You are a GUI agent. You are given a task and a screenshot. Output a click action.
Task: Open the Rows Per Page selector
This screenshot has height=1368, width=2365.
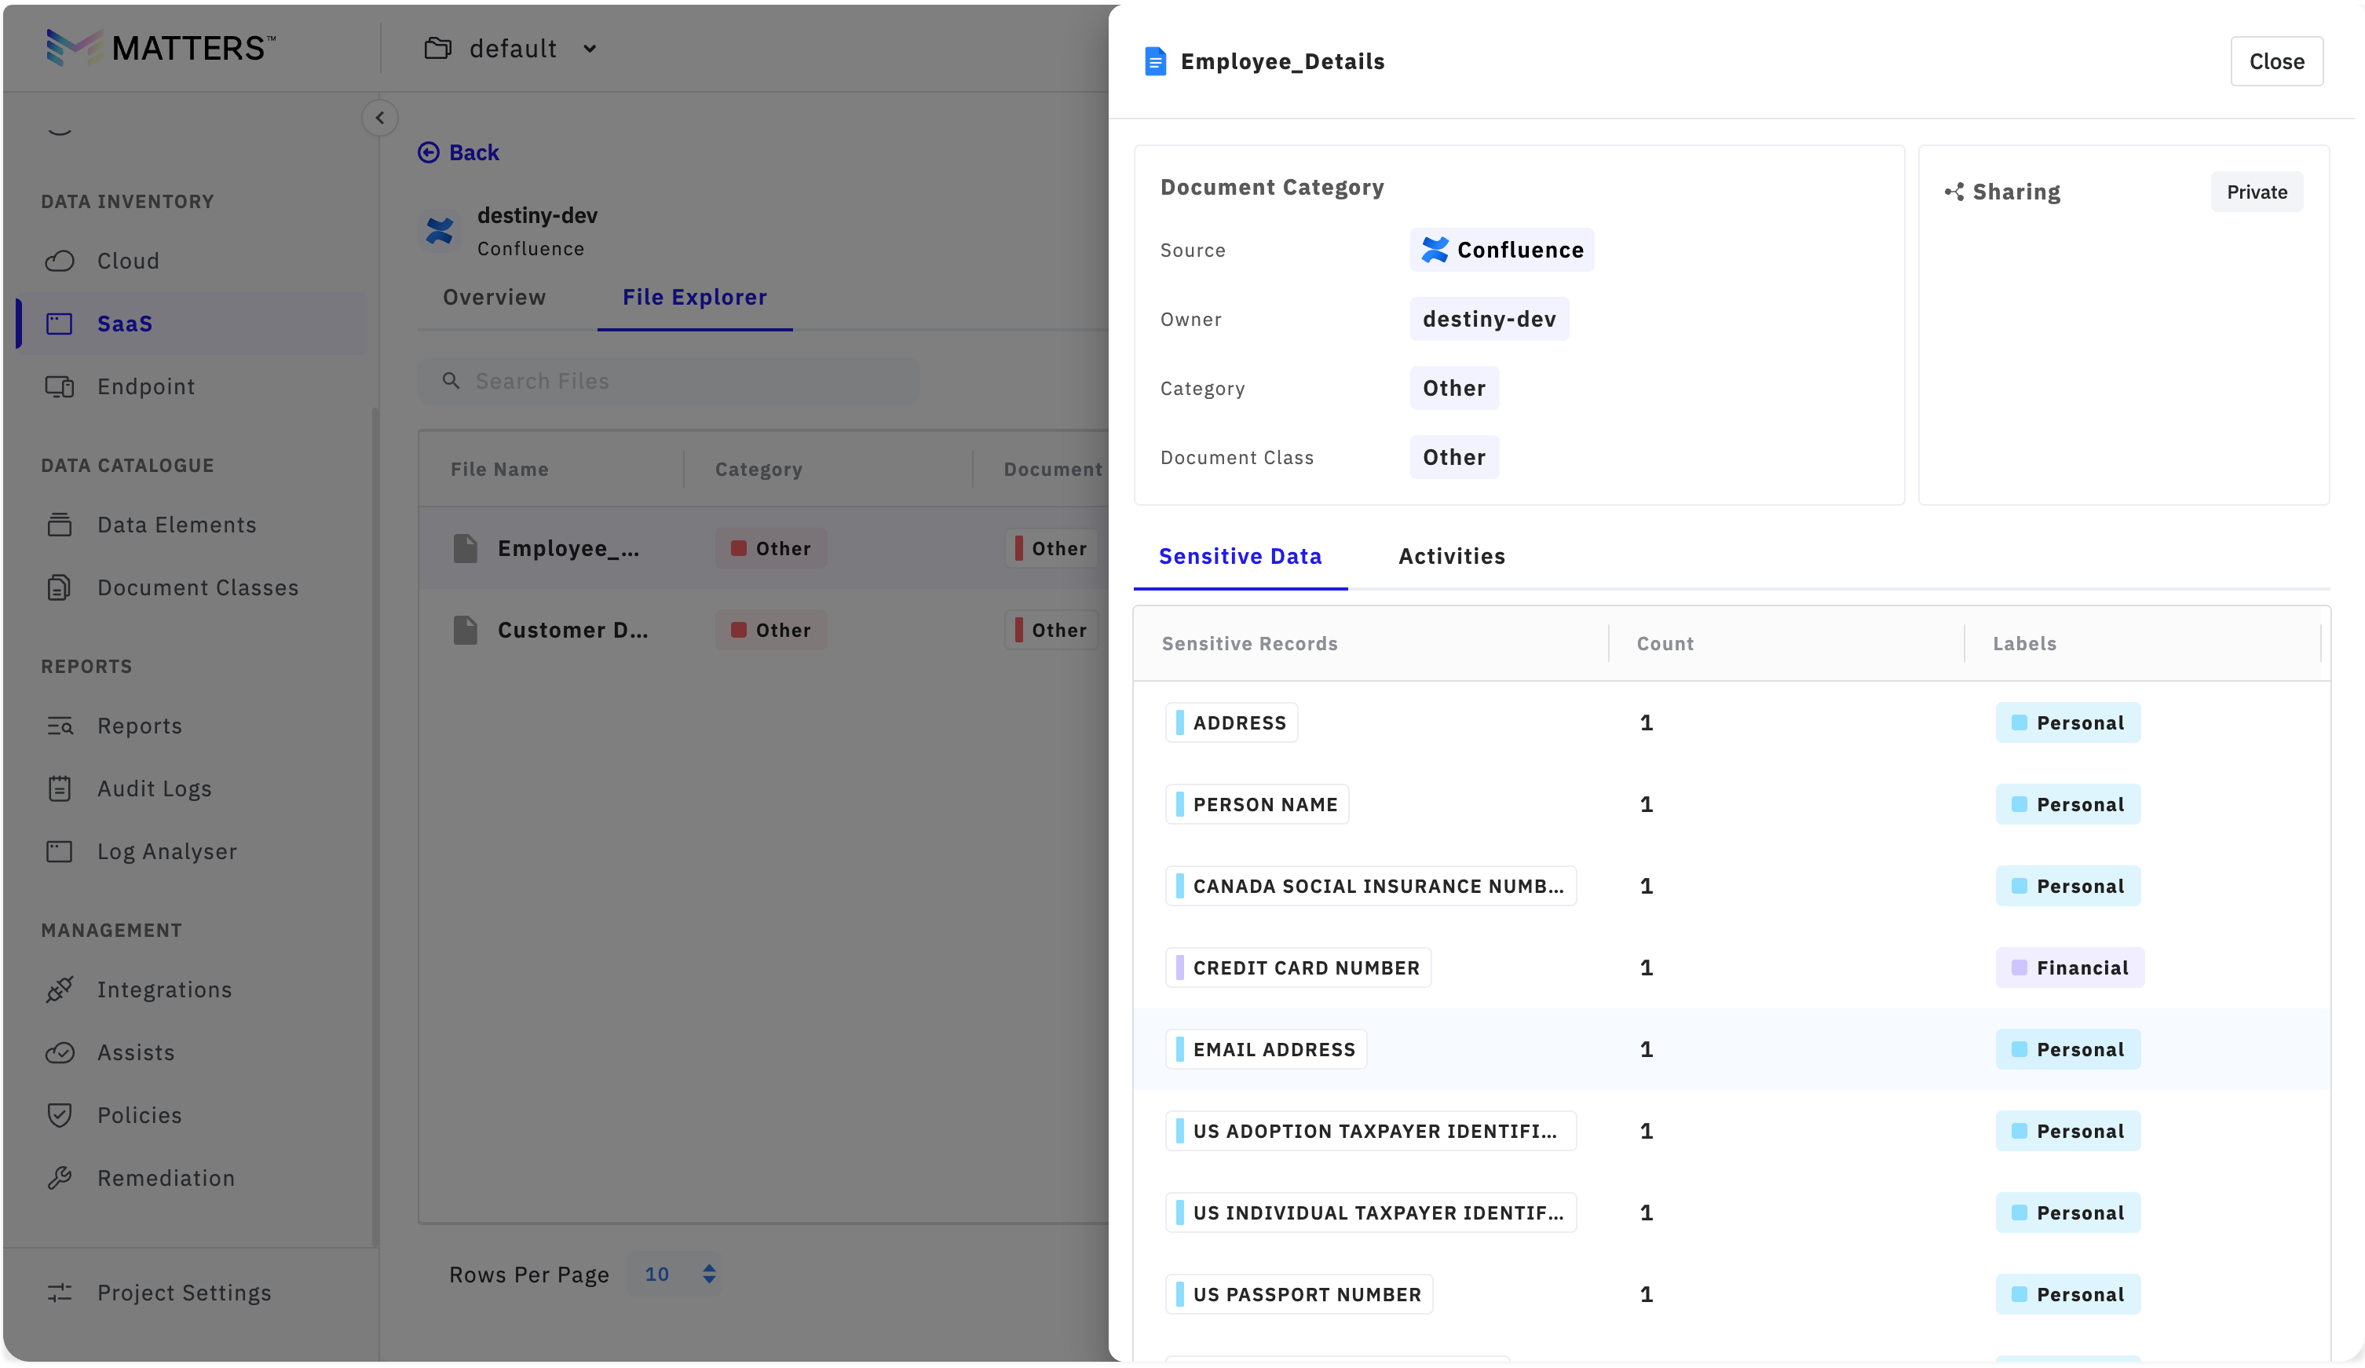676,1273
